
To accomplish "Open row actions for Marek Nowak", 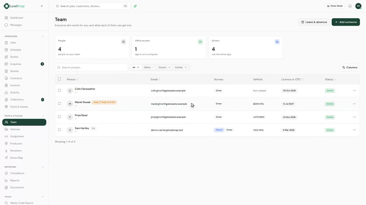I will pyautogui.click(x=354, y=104).
